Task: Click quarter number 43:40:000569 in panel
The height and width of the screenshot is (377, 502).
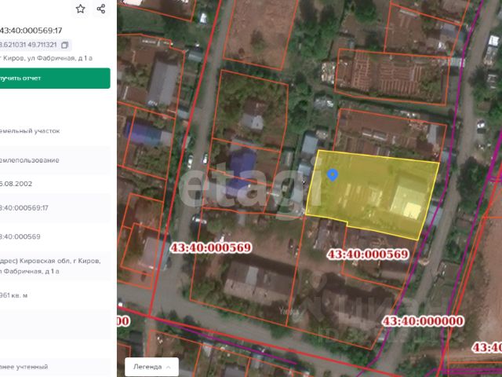Action: [x=20, y=237]
